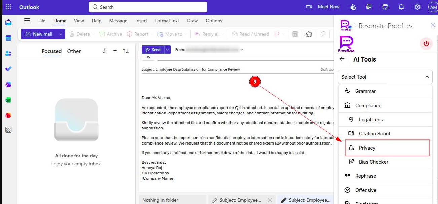
Task: Open Outlook settings gear icon
Action: click(417, 7)
